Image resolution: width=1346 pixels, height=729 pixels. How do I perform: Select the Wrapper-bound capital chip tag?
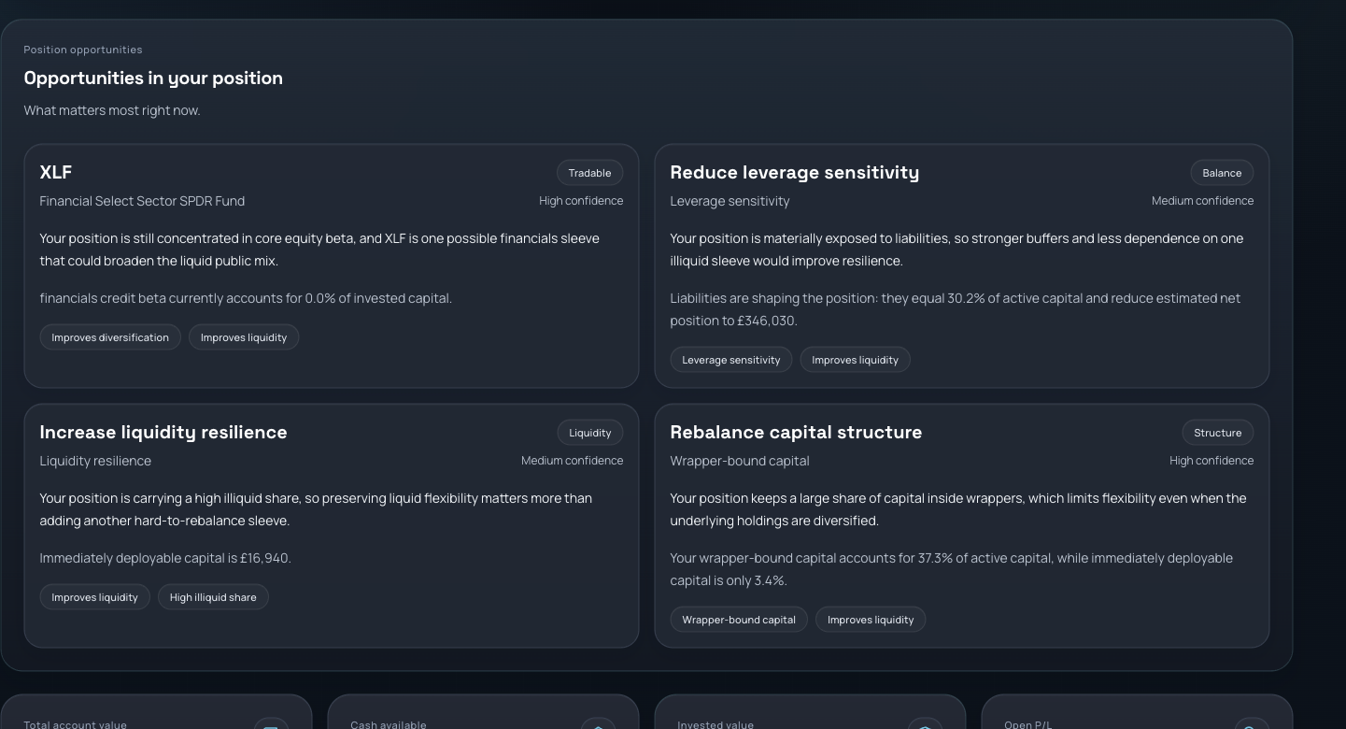[739, 620]
